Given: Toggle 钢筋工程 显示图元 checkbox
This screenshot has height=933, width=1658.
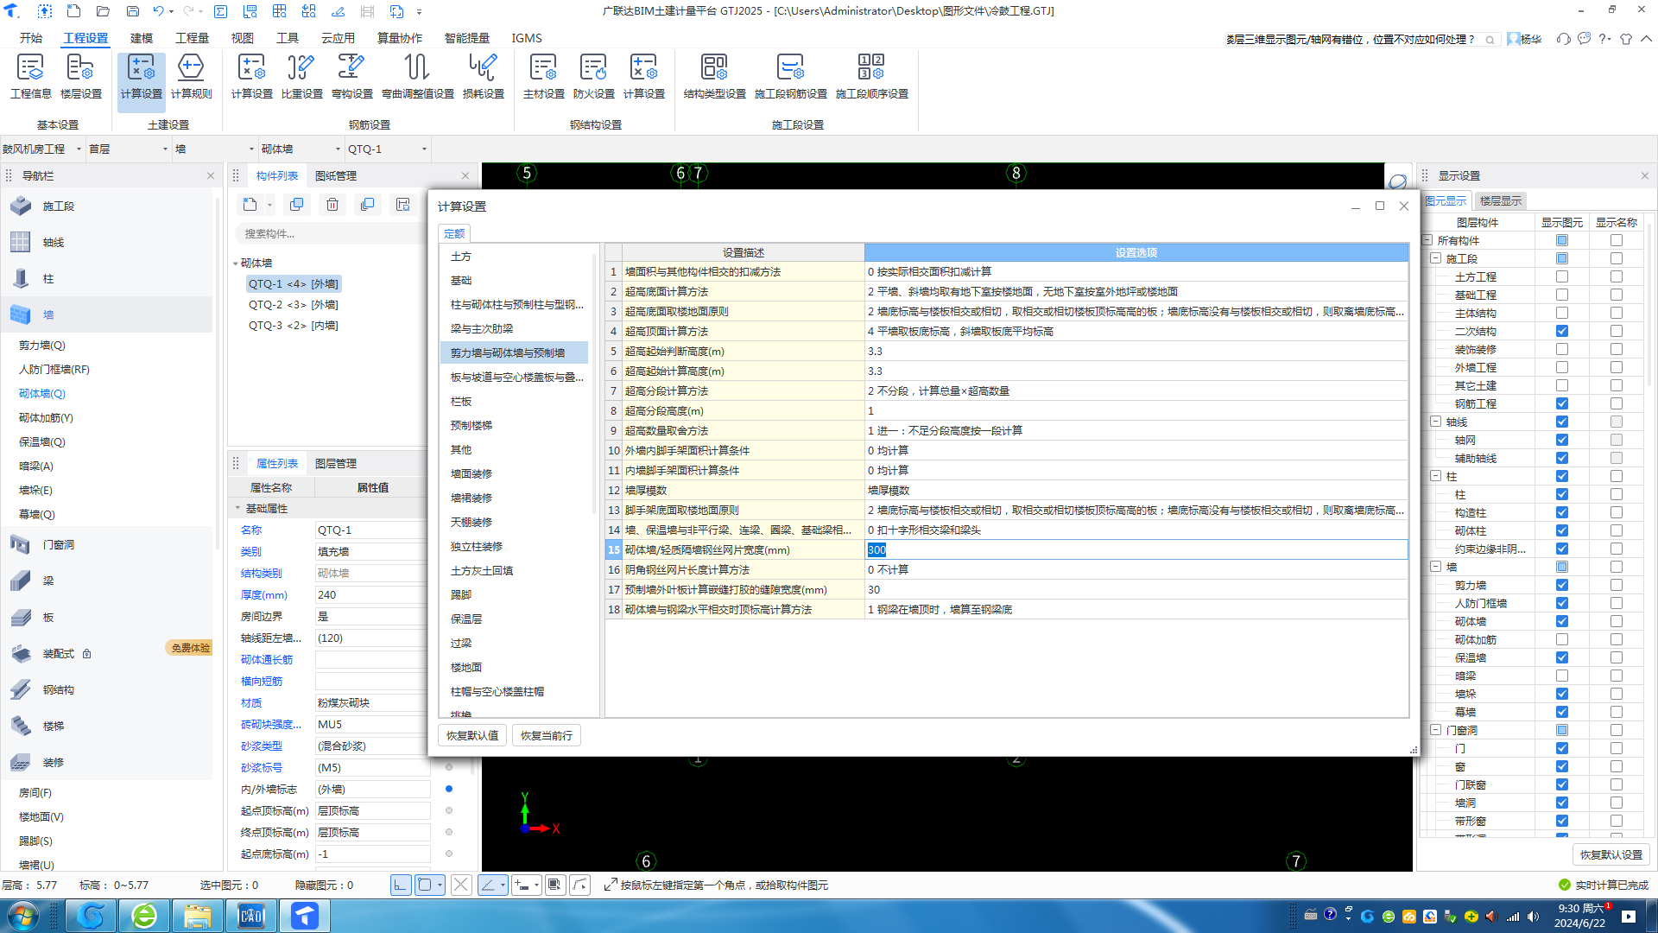Looking at the screenshot, I should [1562, 403].
